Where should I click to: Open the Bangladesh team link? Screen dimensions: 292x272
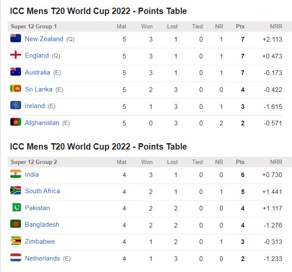pos(42,225)
